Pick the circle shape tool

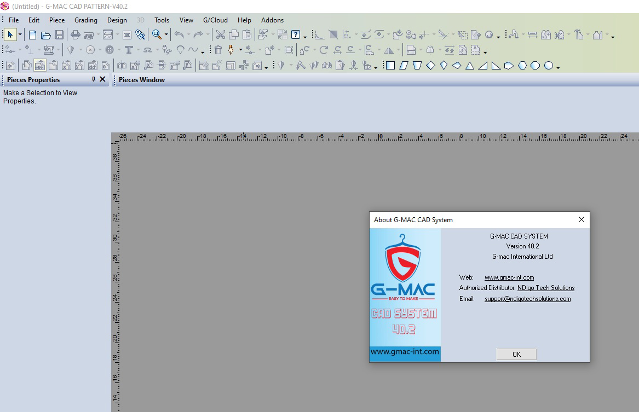pos(548,66)
